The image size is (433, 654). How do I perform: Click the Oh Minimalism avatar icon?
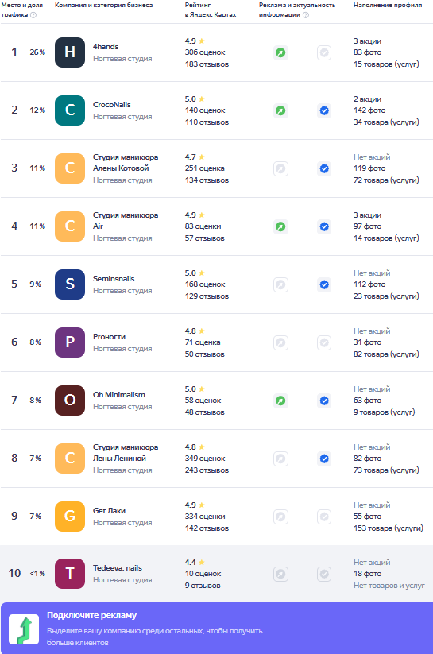point(70,400)
